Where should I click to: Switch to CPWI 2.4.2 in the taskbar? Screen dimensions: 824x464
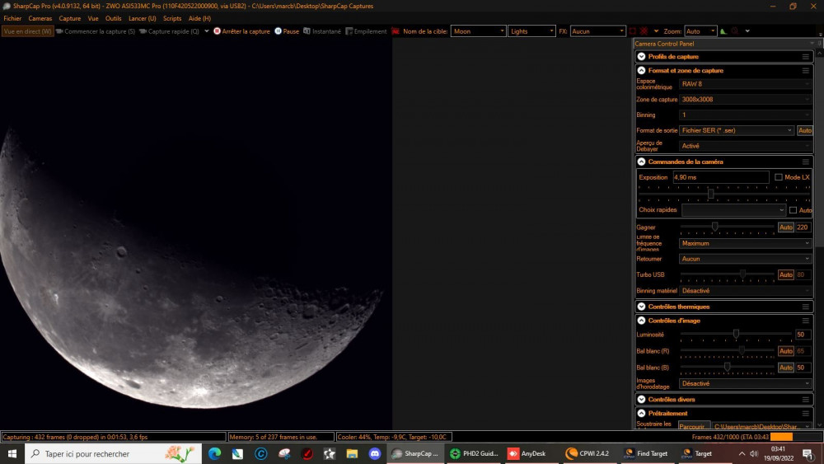[588, 453]
